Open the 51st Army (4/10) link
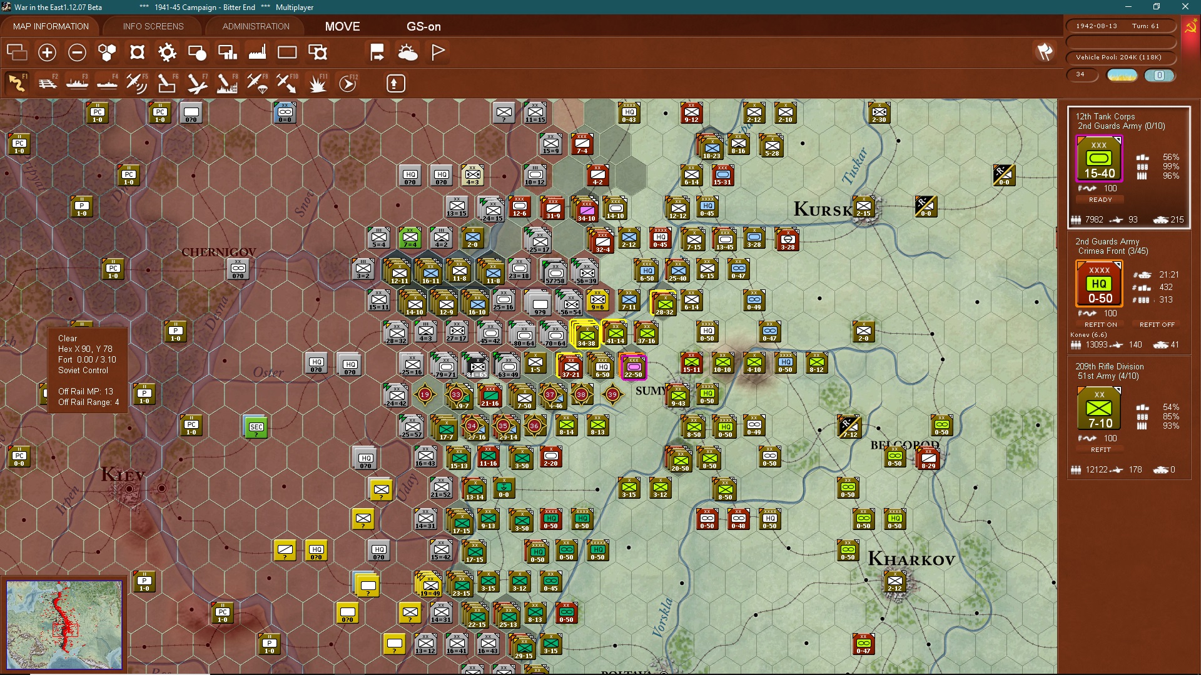Viewport: 1201px width, 675px height. click(x=1108, y=376)
